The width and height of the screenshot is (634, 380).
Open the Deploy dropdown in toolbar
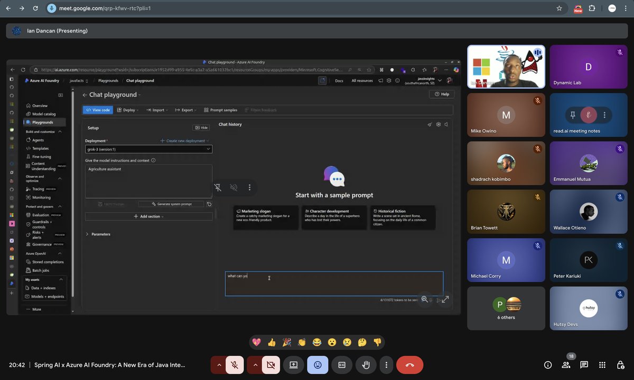coord(127,110)
